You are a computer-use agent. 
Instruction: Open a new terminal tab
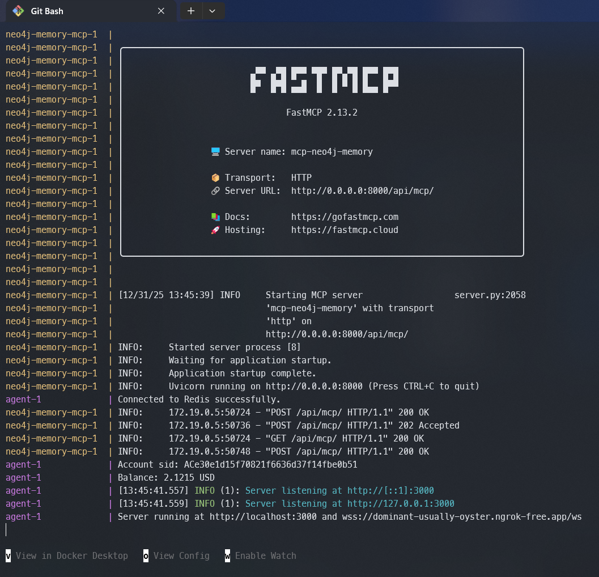pyautogui.click(x=191, y=11)
